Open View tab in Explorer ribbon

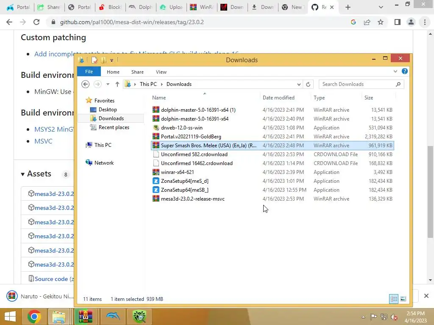point(161,72)
